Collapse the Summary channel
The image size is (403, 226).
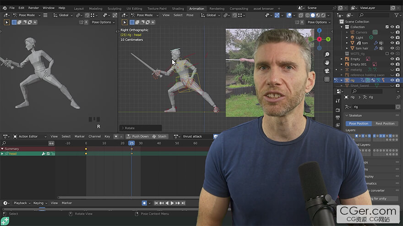(x=2, y=149)
